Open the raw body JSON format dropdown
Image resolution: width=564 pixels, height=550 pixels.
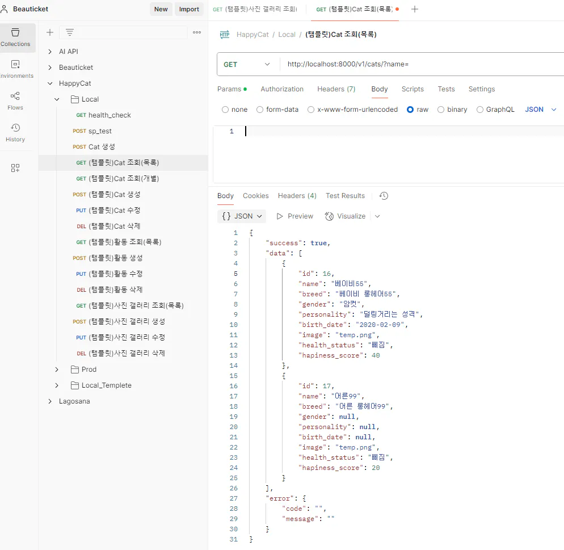tap(540, 110)
